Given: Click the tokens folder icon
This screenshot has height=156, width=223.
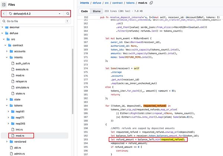Looking at the screenshot, I should (x=11, y=106).
